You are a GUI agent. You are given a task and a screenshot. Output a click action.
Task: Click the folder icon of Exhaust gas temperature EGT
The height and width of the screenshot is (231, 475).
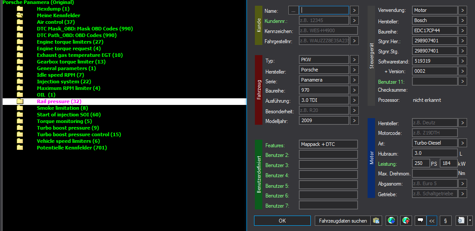(x=20, y=55)
